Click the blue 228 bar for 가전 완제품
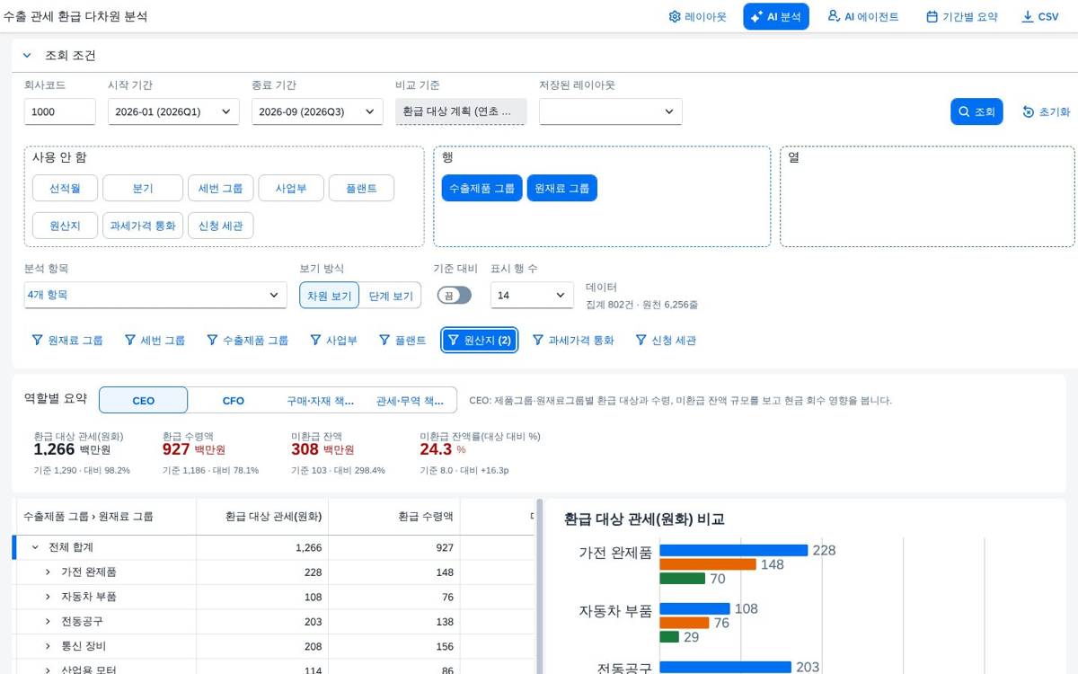The height and width of the screenshot is (674, 1078). [x=734, y=550]
